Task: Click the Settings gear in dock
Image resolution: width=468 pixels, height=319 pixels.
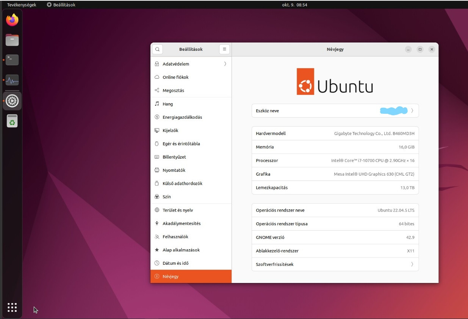Action: click(12, 101)
